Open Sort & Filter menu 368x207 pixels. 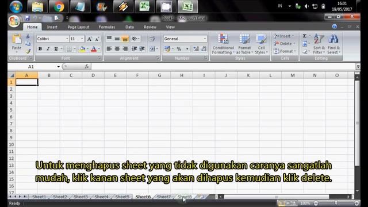[x=319, y=44]
